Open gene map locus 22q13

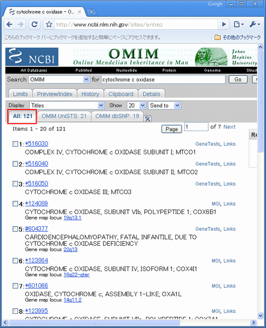tap(71, 249)
